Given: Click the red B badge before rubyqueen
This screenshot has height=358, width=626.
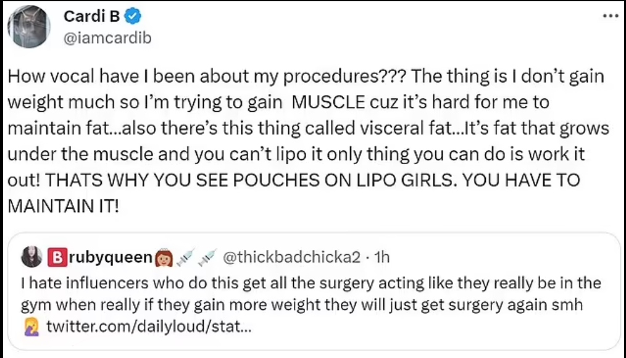Looking at the screenshot, I should [x=55, y=257].
